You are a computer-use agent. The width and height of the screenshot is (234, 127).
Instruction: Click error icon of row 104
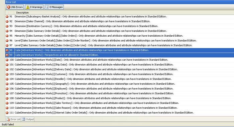7,79
